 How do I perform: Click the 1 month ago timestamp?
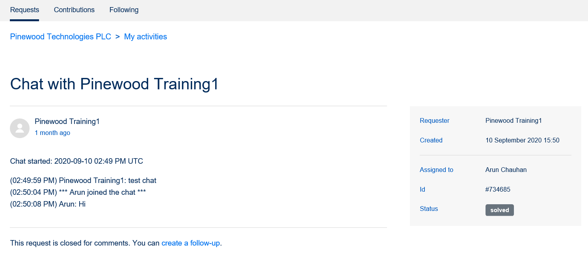click(x=52, y=133)
